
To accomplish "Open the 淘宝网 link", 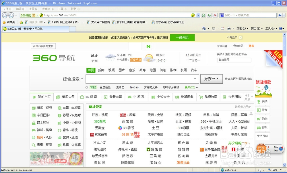I will tap(128, 121).
